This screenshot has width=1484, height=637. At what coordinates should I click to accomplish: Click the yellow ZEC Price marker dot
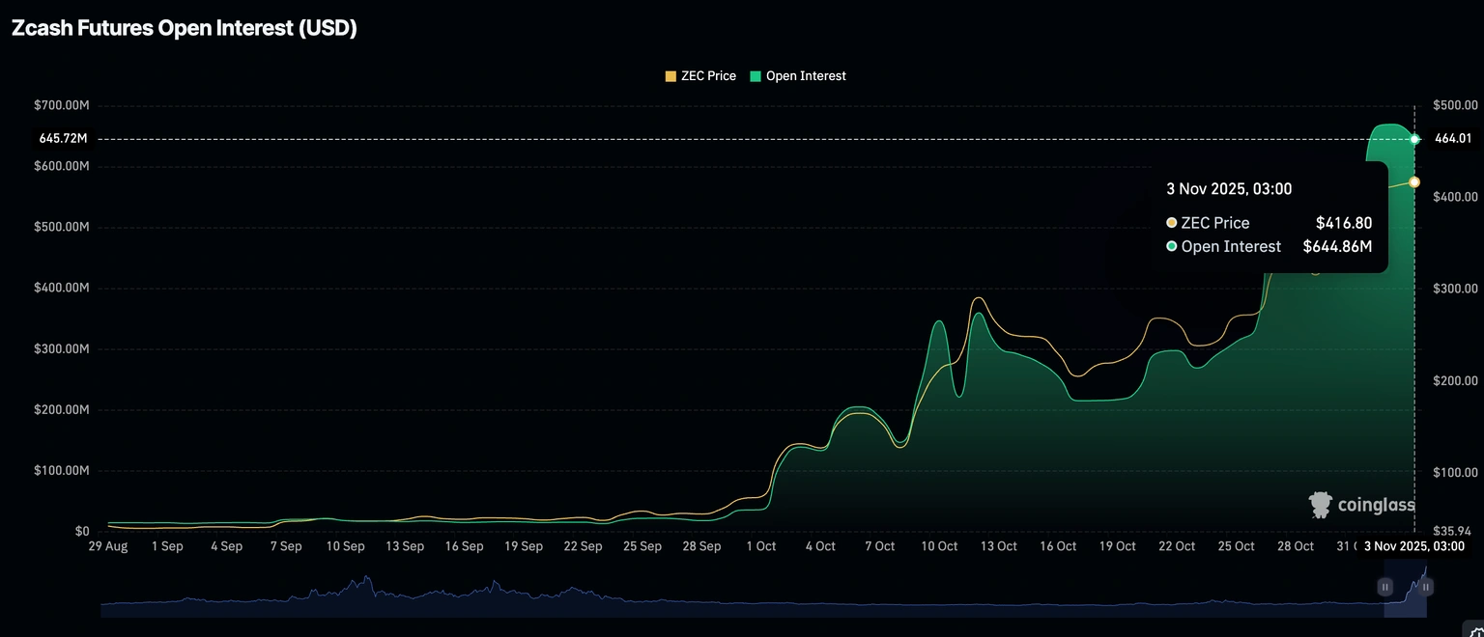click(x=1414, y=182)
